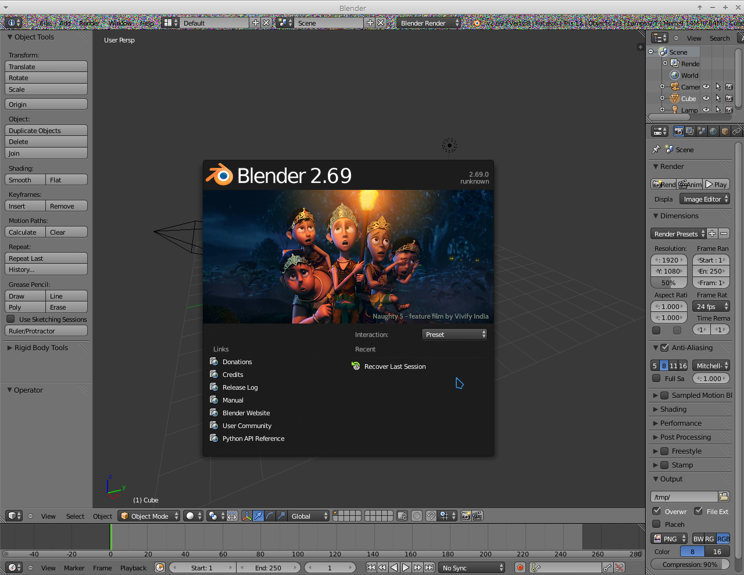This screenshot has width=744, height=575.
Task: Open the Select menu in viewport header
Action: click(75, 516)
